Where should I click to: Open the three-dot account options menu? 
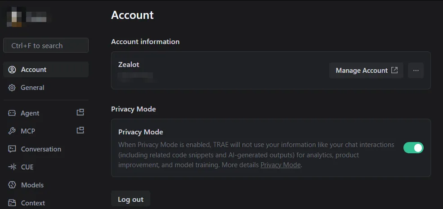pos(416,71)
